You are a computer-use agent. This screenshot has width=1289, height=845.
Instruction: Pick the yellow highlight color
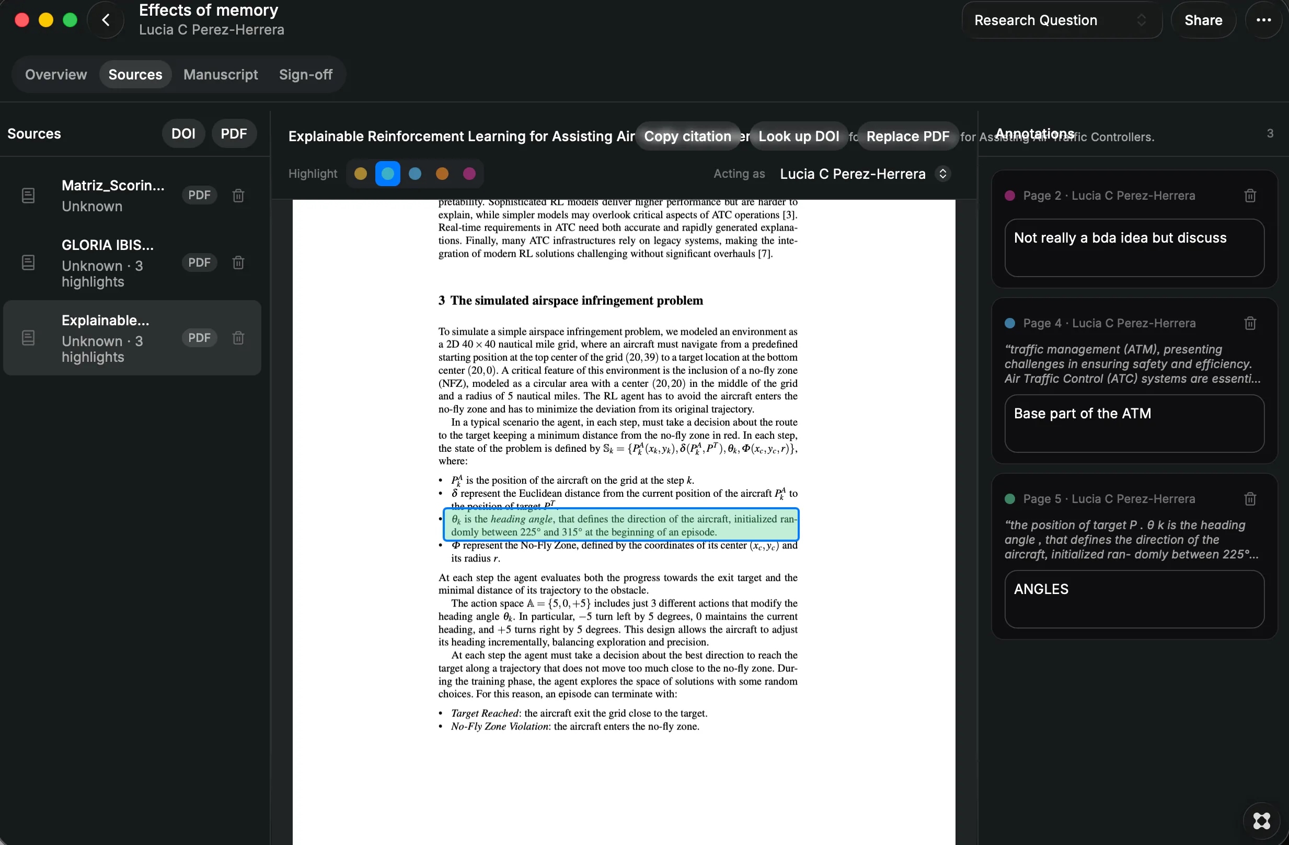point(360,174)
